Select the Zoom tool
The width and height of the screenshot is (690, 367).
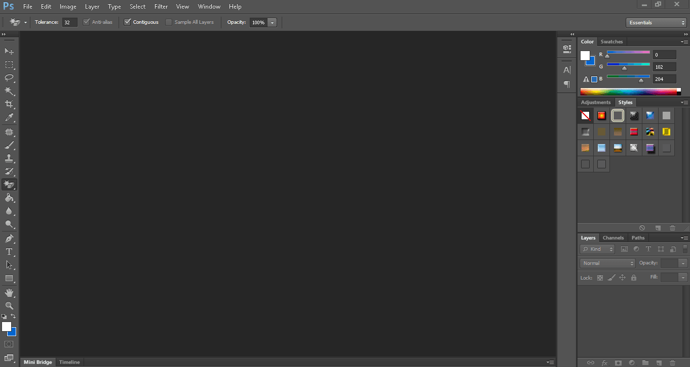9,306
